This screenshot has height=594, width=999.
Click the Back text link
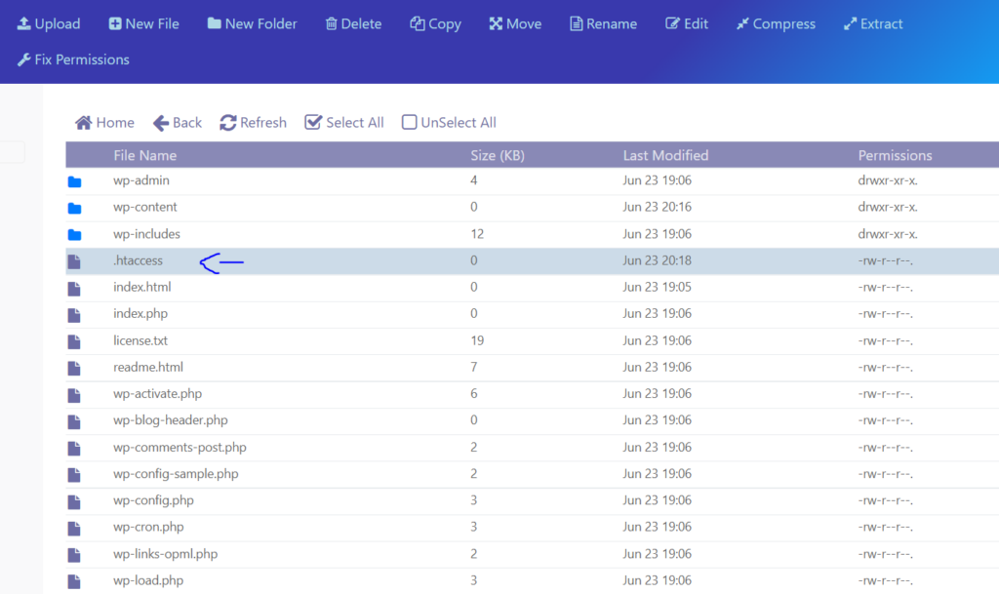(187, 122)
